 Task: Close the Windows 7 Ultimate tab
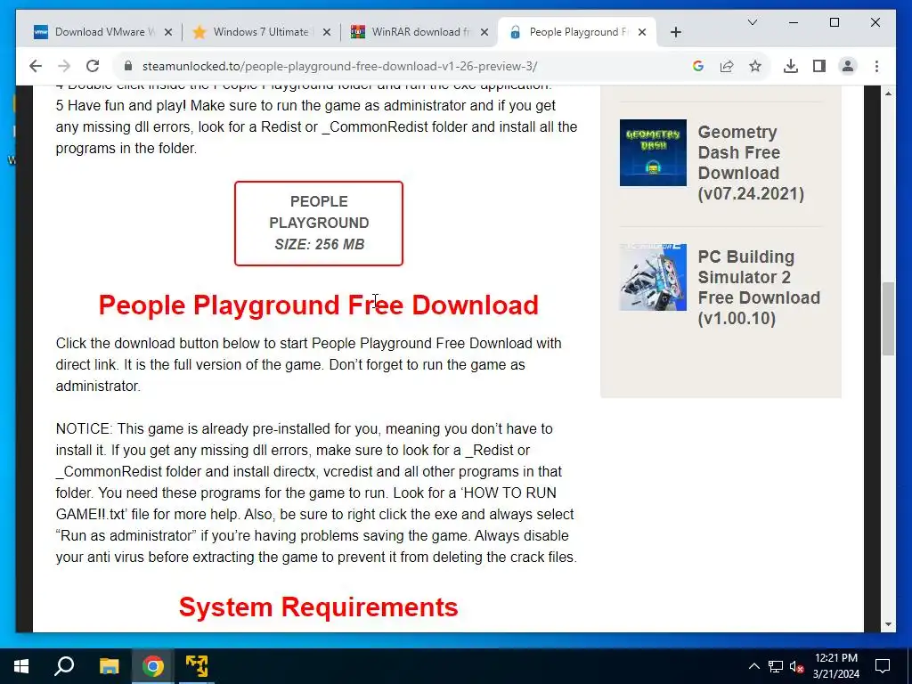(327, 33)
